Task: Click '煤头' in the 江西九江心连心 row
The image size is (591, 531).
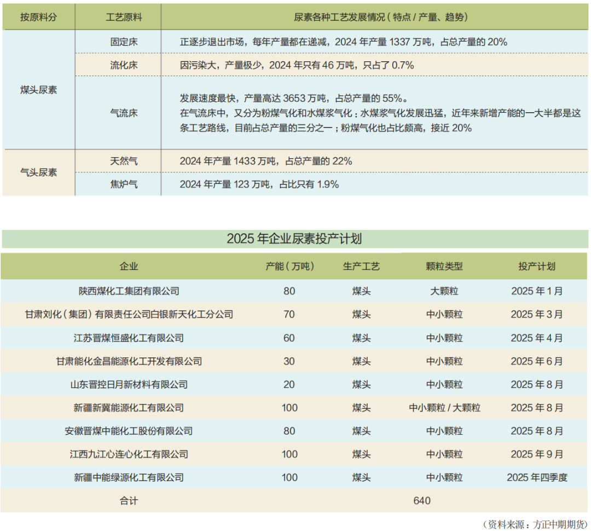Action: (362, 454)
